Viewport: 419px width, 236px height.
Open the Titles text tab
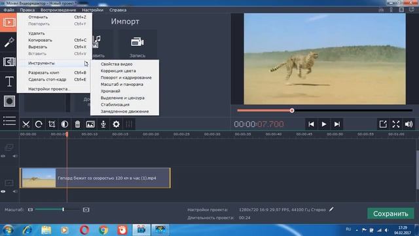point(9,81)
